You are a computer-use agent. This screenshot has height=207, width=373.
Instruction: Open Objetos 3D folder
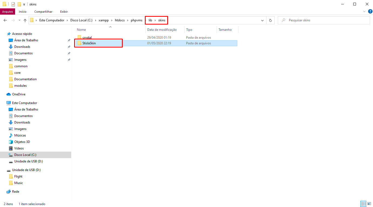point(22,142)
